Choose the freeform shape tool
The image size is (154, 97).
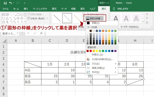(4, 22)
